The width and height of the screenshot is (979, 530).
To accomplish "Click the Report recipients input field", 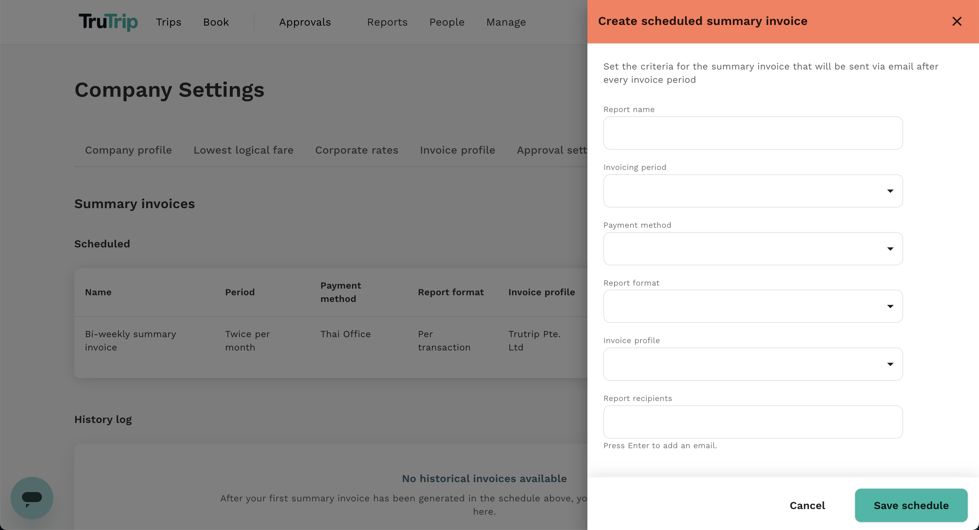I will click(753, 422).
